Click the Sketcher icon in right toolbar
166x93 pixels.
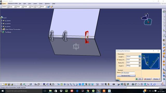click(164, 36)
